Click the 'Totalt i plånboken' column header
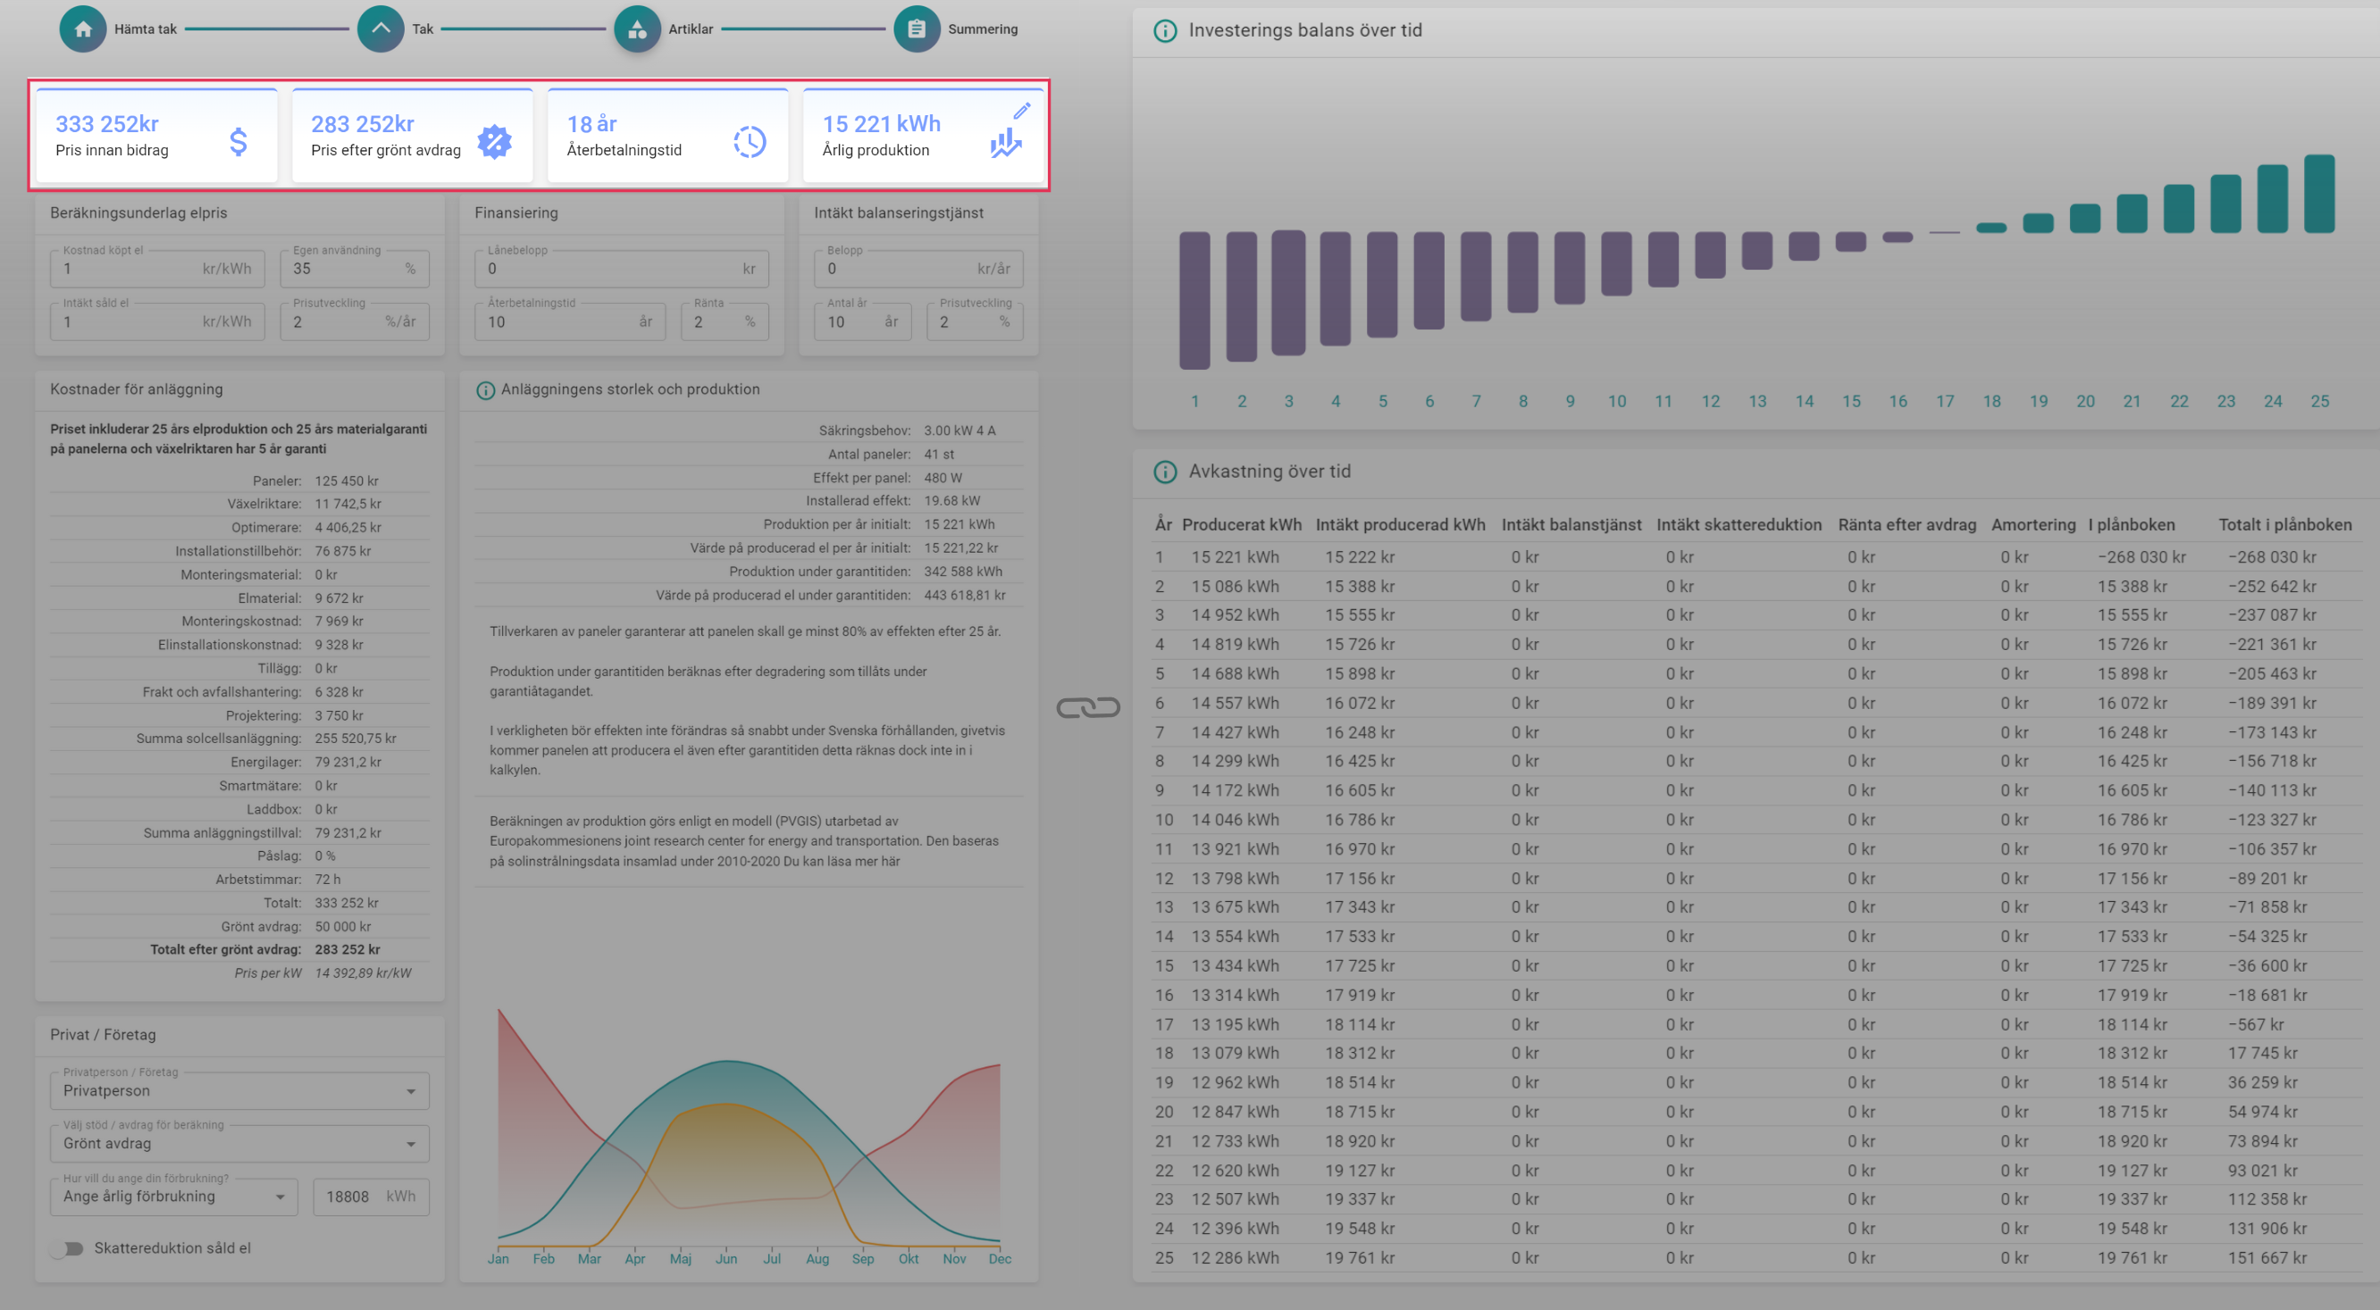Image resolution: width=2380 pixels, height=1310 pixels. (x=2284, y=524)
